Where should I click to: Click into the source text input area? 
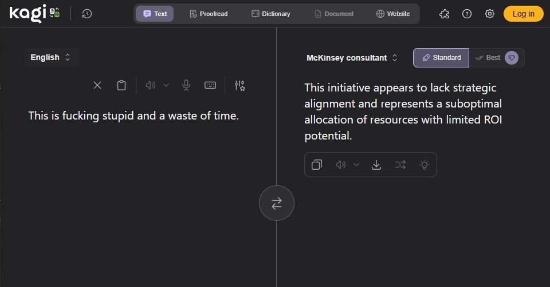[133, 115]
